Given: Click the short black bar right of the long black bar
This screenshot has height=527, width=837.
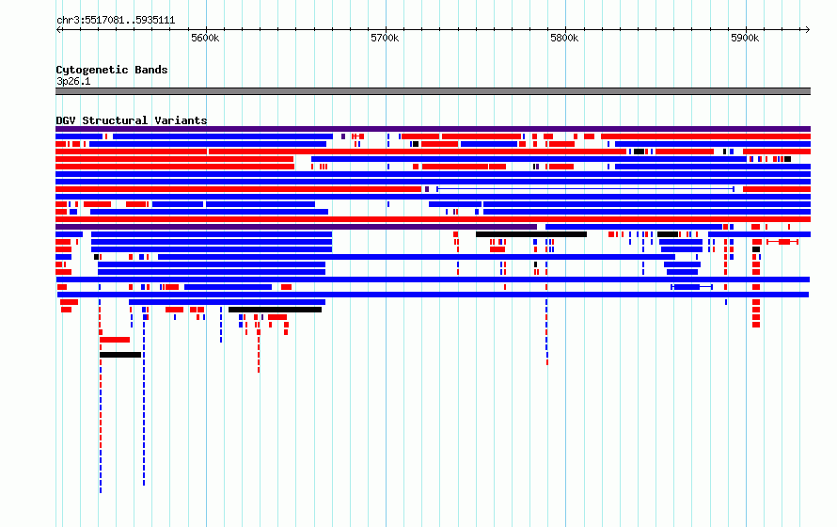Looking at the screenshot, I should 668,234.
